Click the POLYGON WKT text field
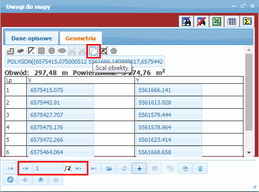259x192 pixels. [85, 62]
